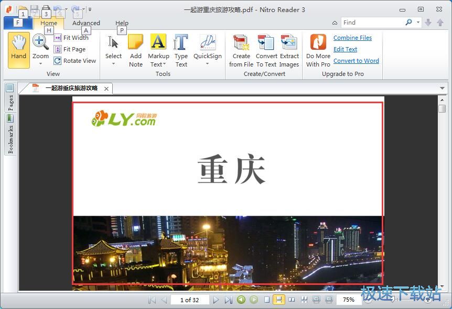Toggle facing pages view
Image resolution: width=452 pixels, height=309 pixels.
click(292, 300)
